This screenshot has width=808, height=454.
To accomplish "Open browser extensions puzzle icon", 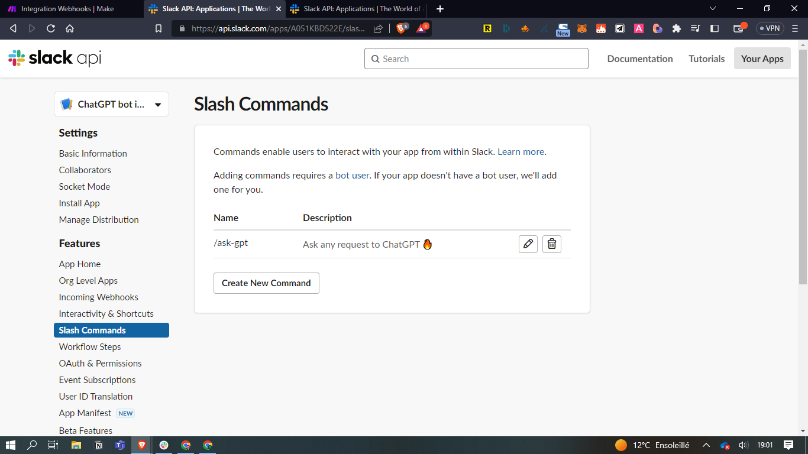I will click(x=677, y=28).
